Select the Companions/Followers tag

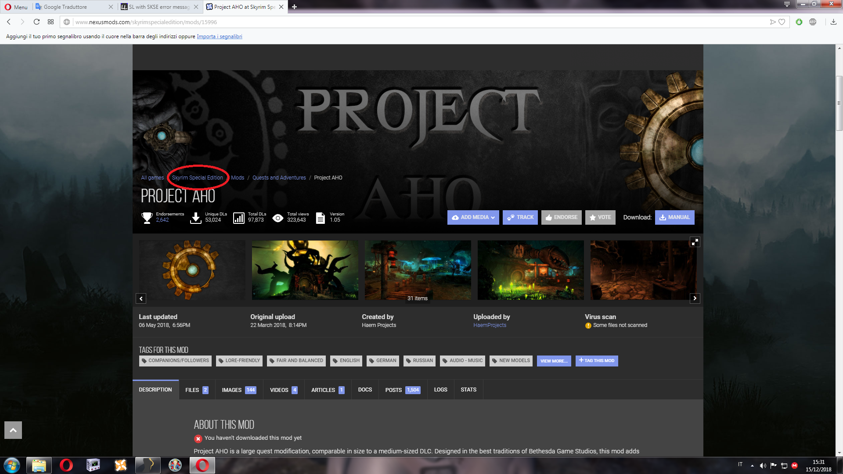point(175,361)
